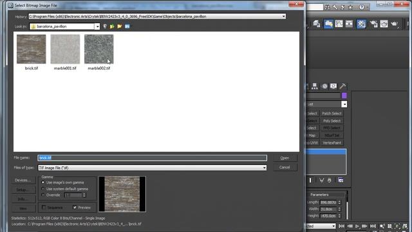Select the marble001.tif thumbnail
The height and width of the screenshot is (232, 412).
[x=65, y=49]
